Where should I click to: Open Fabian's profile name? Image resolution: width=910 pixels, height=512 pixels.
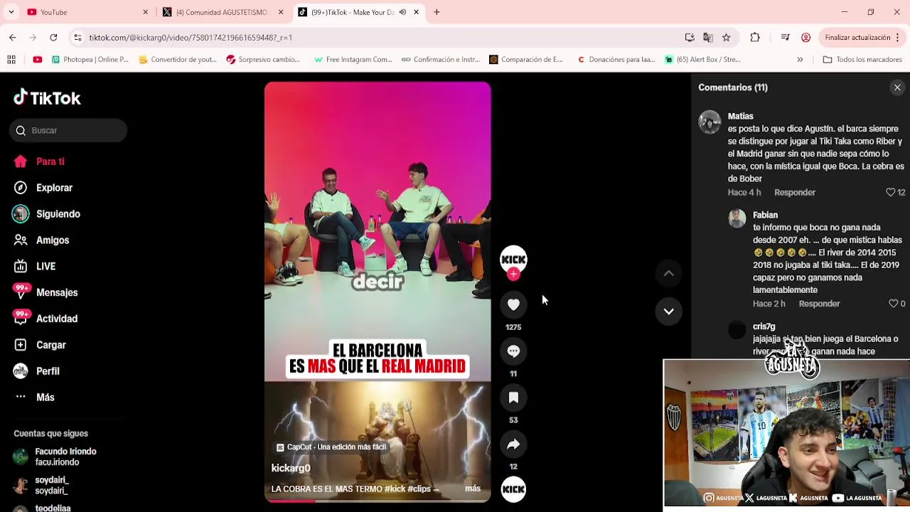click(765, 215)
